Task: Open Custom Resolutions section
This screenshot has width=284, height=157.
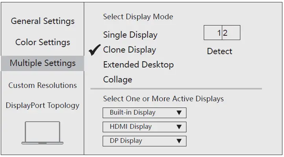Action: [42, 85]
